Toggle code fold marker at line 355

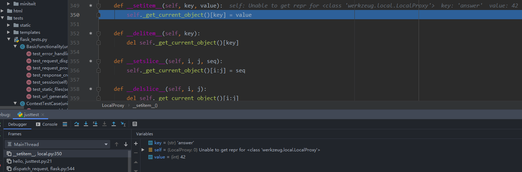98,61
